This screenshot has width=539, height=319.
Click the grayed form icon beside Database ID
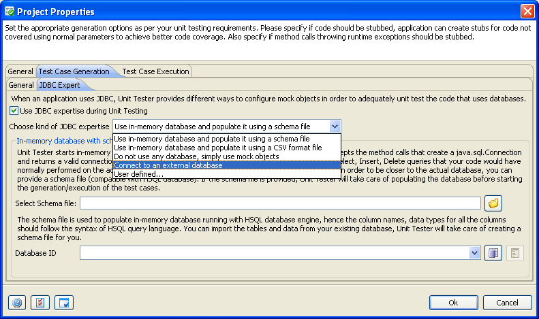click(x=515, y=253)
